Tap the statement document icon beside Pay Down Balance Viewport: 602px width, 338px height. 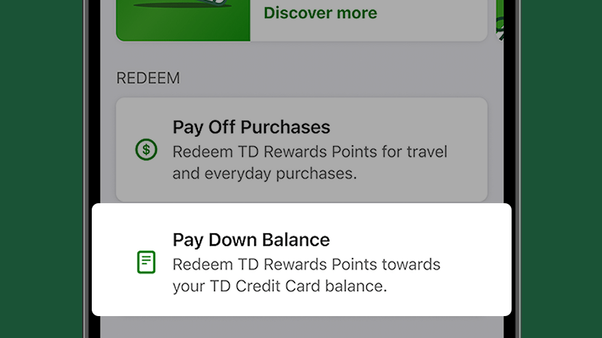[x=147, y=262]
